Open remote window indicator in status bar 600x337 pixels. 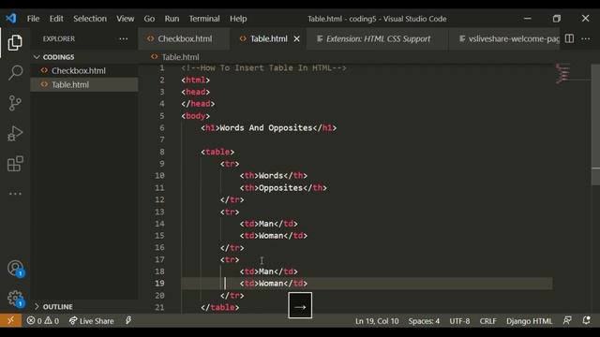[x=10, y=320]
